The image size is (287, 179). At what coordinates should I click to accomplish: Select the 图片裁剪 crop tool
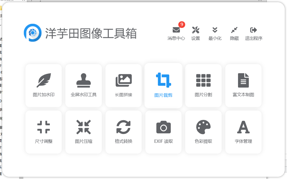point(164,85)
